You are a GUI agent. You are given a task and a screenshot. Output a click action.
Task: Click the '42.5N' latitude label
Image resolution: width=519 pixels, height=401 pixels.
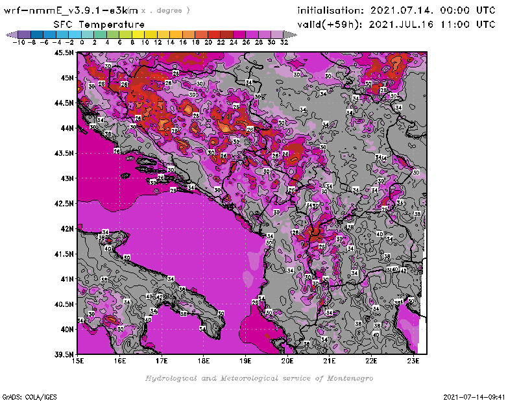pyautogui.click(x=64, y=204)
